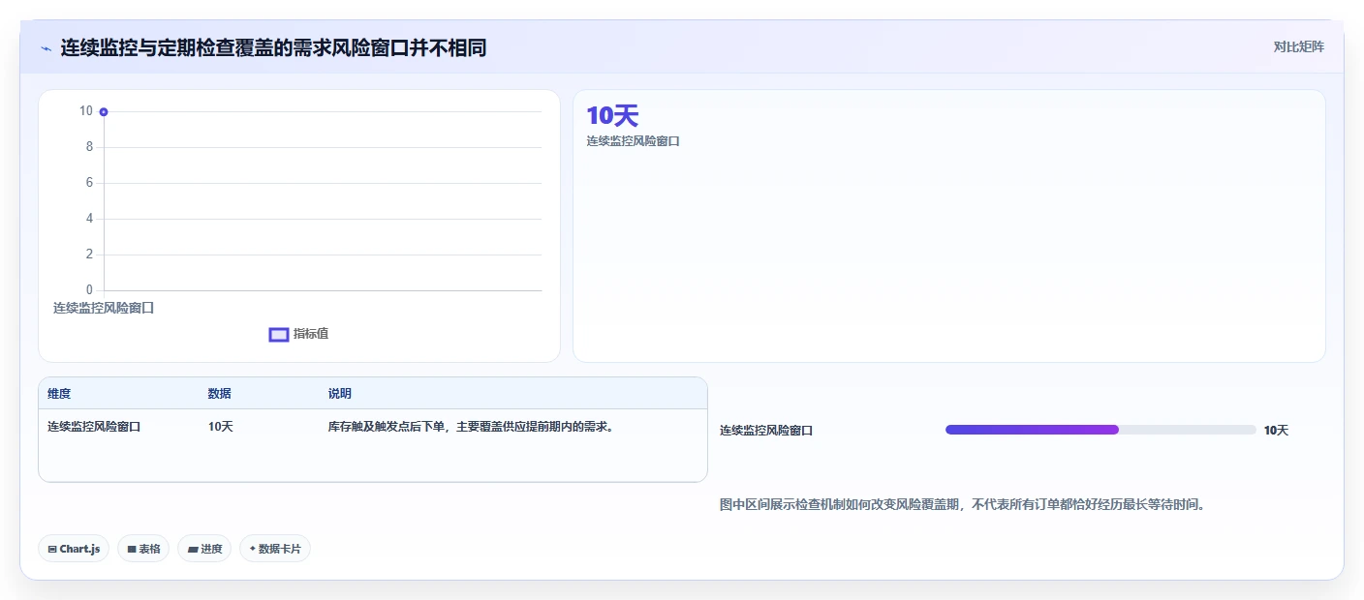1364x600 pixels.
Task: Click the 连续监控风险窗口 table cell
Action: (94, 427)
